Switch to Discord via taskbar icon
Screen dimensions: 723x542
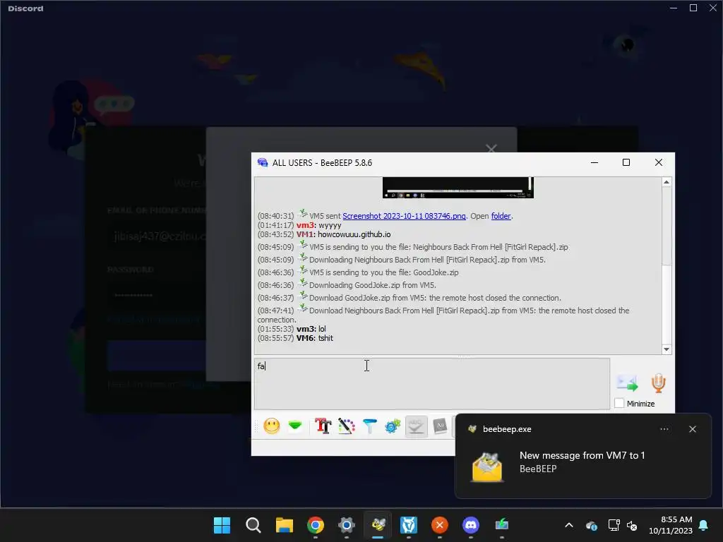(x=471, y=525)
